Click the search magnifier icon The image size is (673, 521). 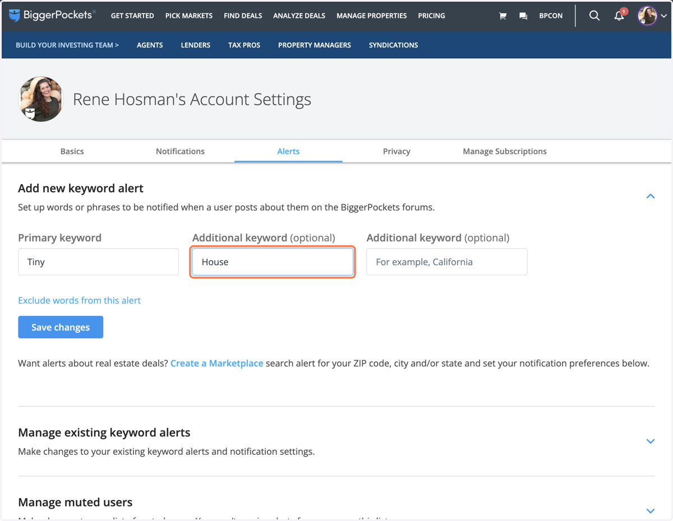[594, 16]
